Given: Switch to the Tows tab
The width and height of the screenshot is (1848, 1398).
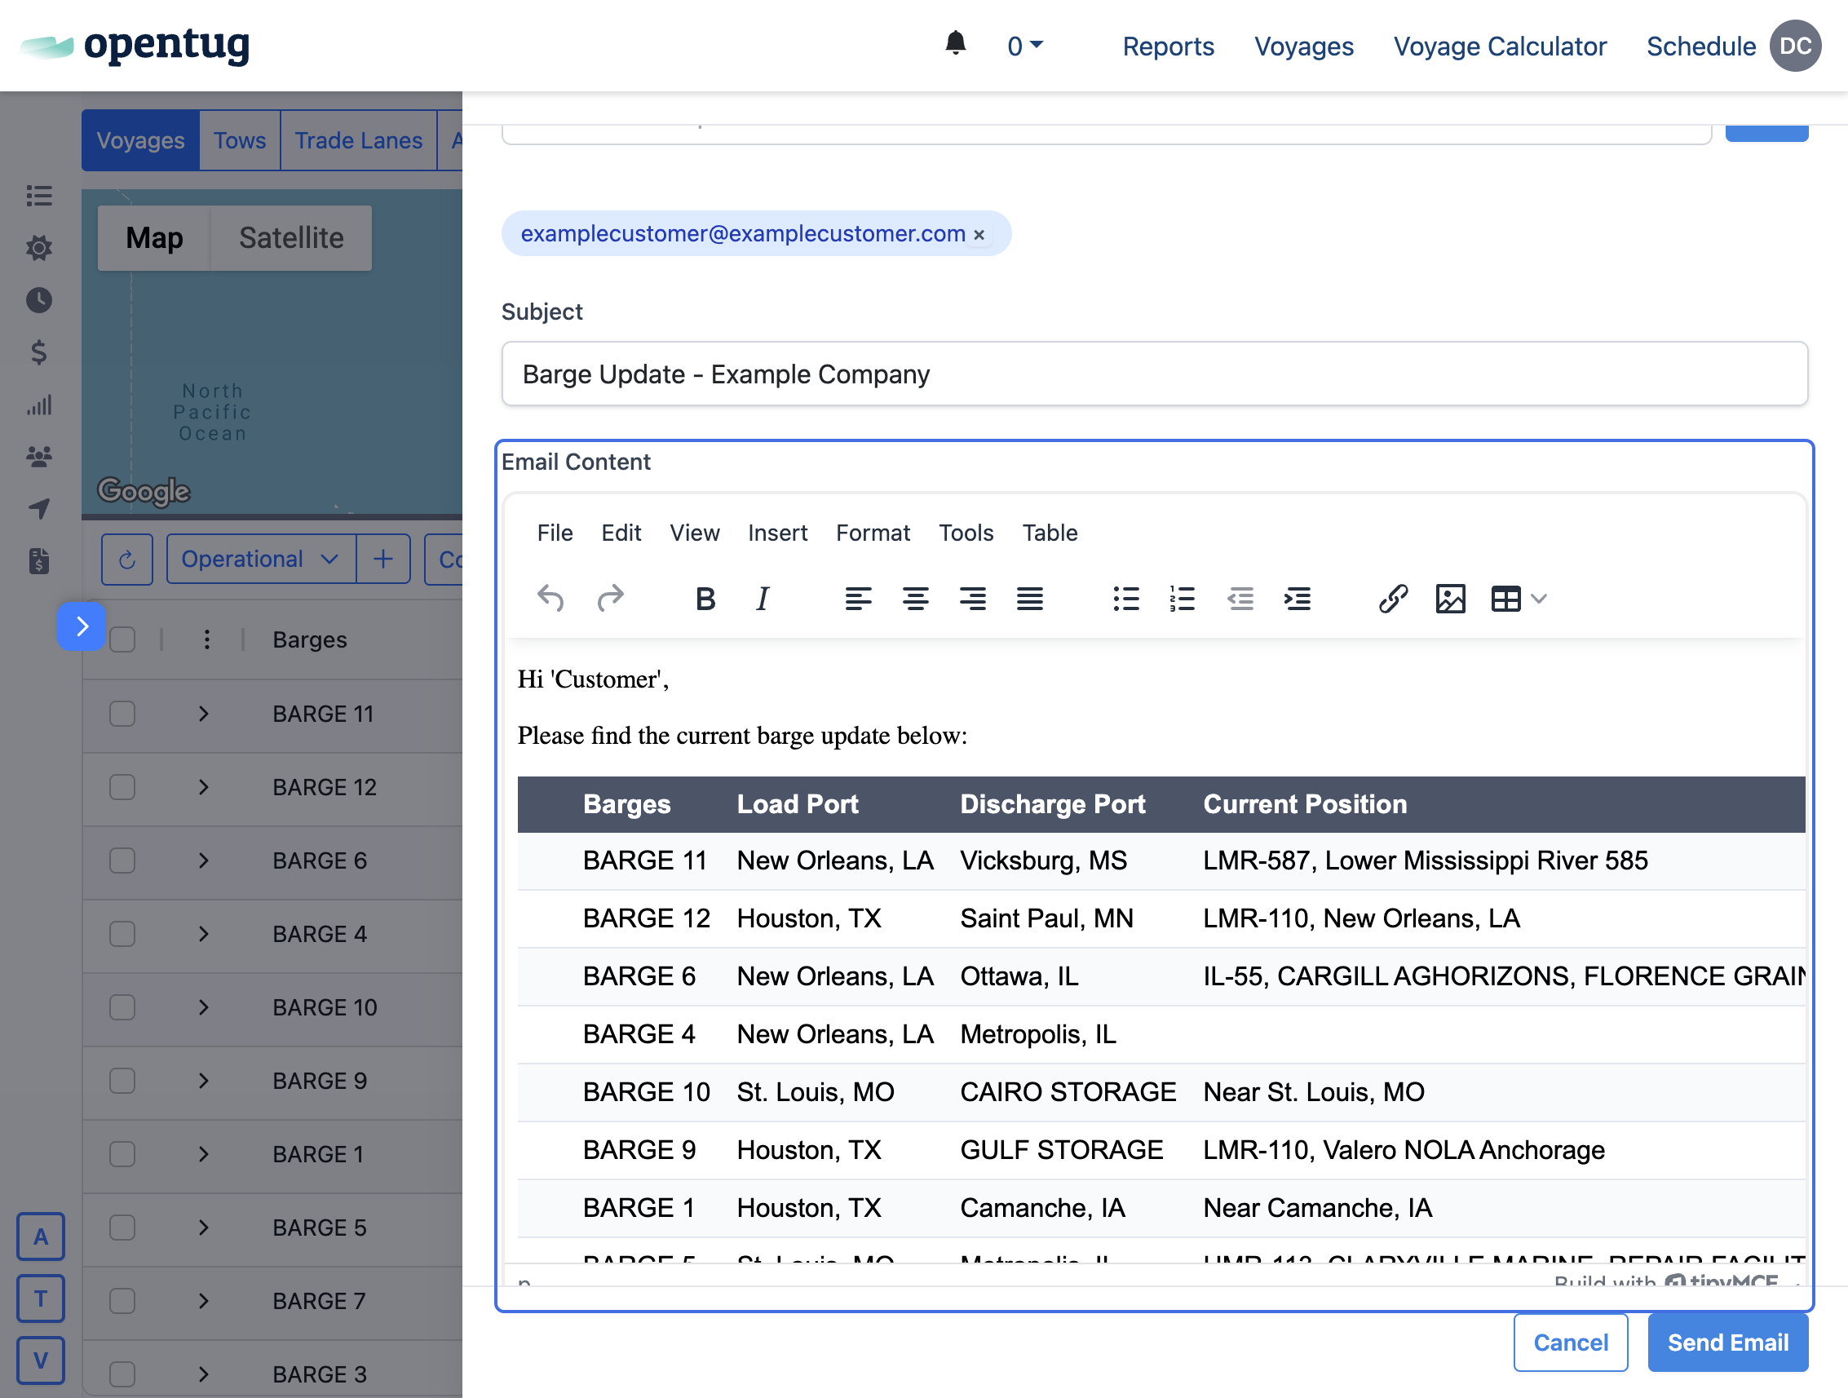Looking at the screenshot, I should (239, 140).
